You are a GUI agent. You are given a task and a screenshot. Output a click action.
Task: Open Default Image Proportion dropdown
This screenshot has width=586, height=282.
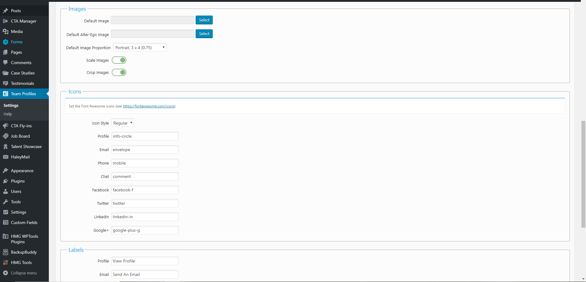tap(140, 48)
